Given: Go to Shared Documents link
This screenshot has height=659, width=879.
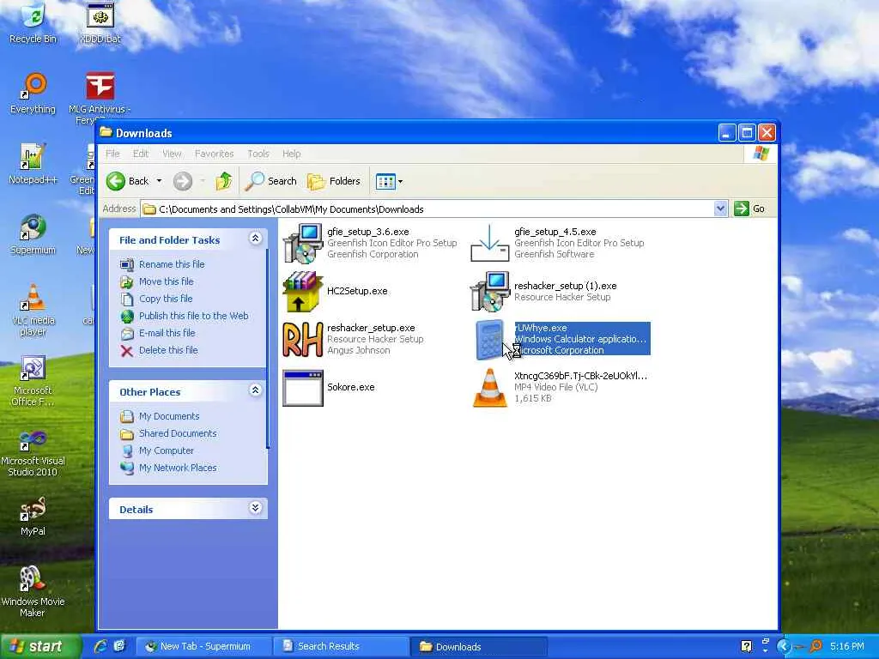Looking at the screenshot, I should (178, 433).
